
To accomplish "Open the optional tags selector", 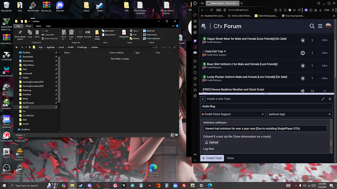I will pos(299,114).
